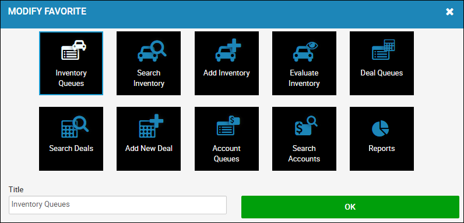
Task: Select the Search Deals tile
Action: coord(71,139)
